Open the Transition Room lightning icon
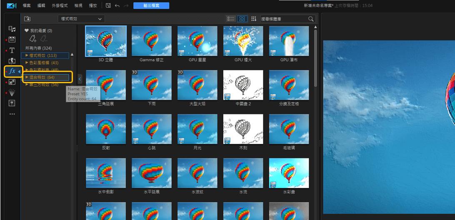This screenshot has height=220, width=455. (x=12, y=61)
